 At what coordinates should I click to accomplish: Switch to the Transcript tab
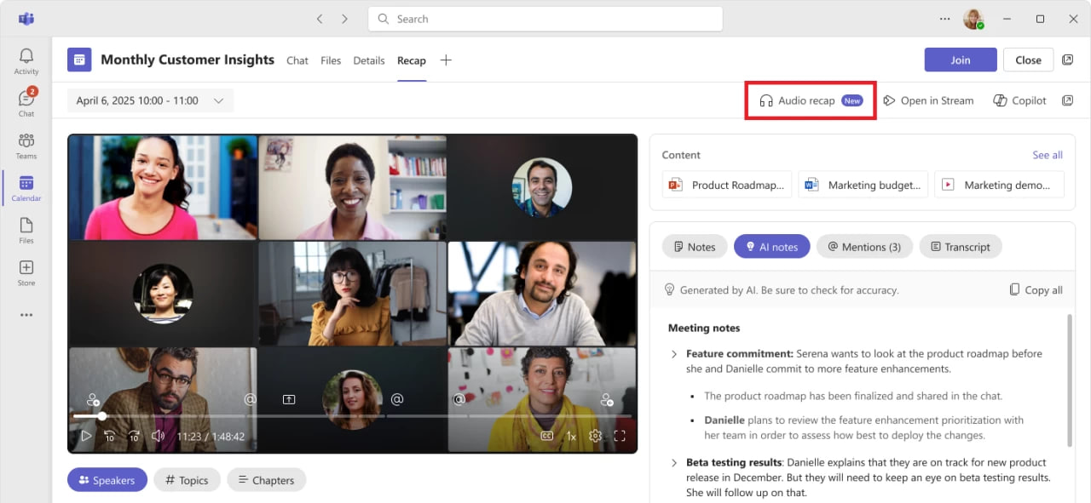[961, 246]
